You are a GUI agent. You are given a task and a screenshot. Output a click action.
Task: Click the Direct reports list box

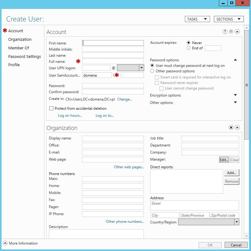coord(186,181)
